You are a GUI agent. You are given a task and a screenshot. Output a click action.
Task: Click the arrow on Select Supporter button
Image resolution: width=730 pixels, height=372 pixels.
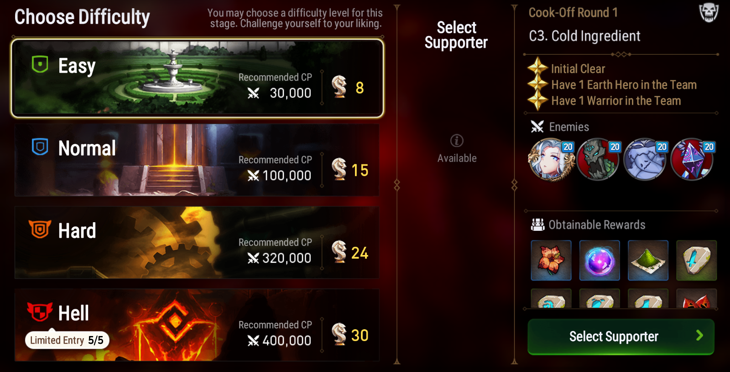[x=699, y=336]
